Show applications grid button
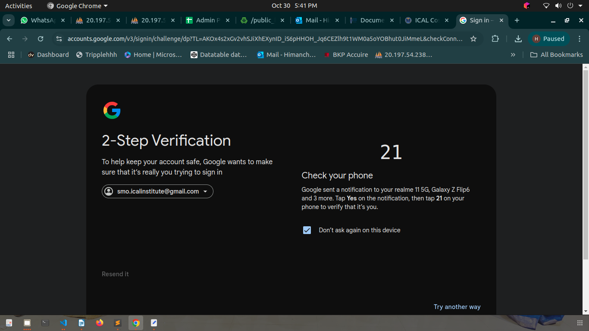Screen dimensions: 589x331 pyautogui.click(x=580, y=323)
